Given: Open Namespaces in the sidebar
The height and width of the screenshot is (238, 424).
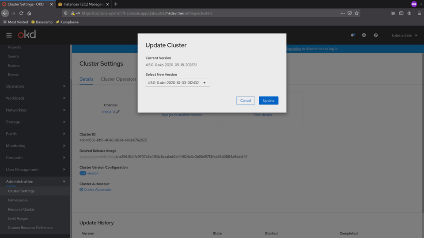Looking at the screenshot, I should point(18,200).
